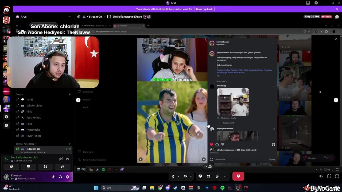Unmute stream volume speaker icon
Image resolution: width=342 pixels, height=192 pixels.
pyautogui.click(x=321, y=176)
